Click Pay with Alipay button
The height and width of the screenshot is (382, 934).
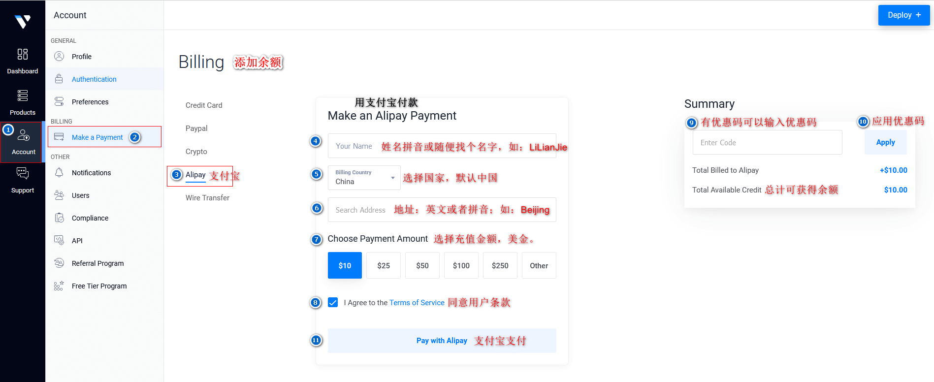coord(442,341)
